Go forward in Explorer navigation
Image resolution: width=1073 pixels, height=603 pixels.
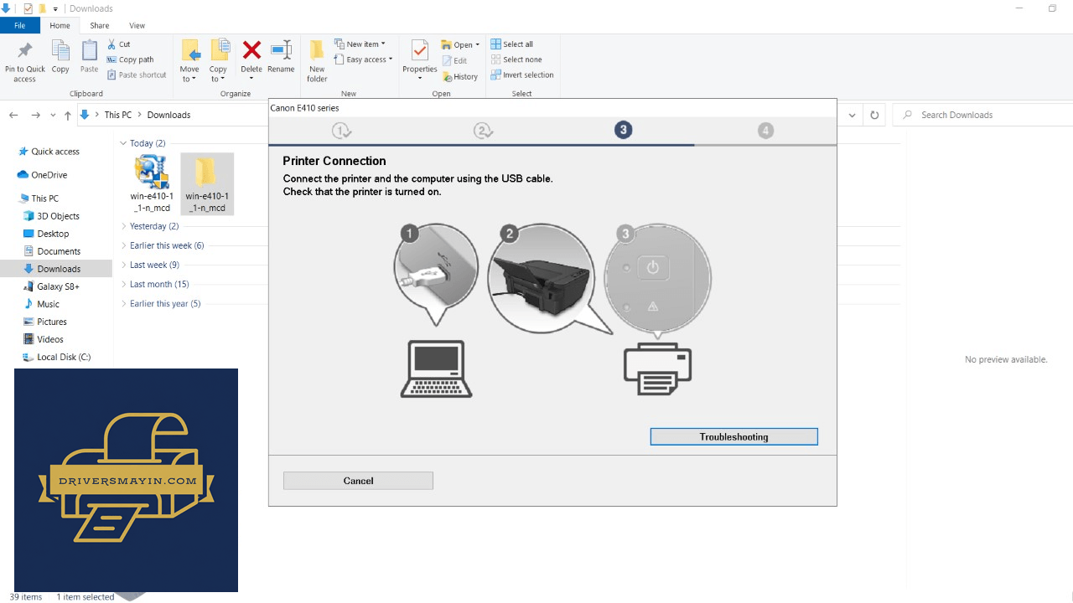[x=35, y=115]
